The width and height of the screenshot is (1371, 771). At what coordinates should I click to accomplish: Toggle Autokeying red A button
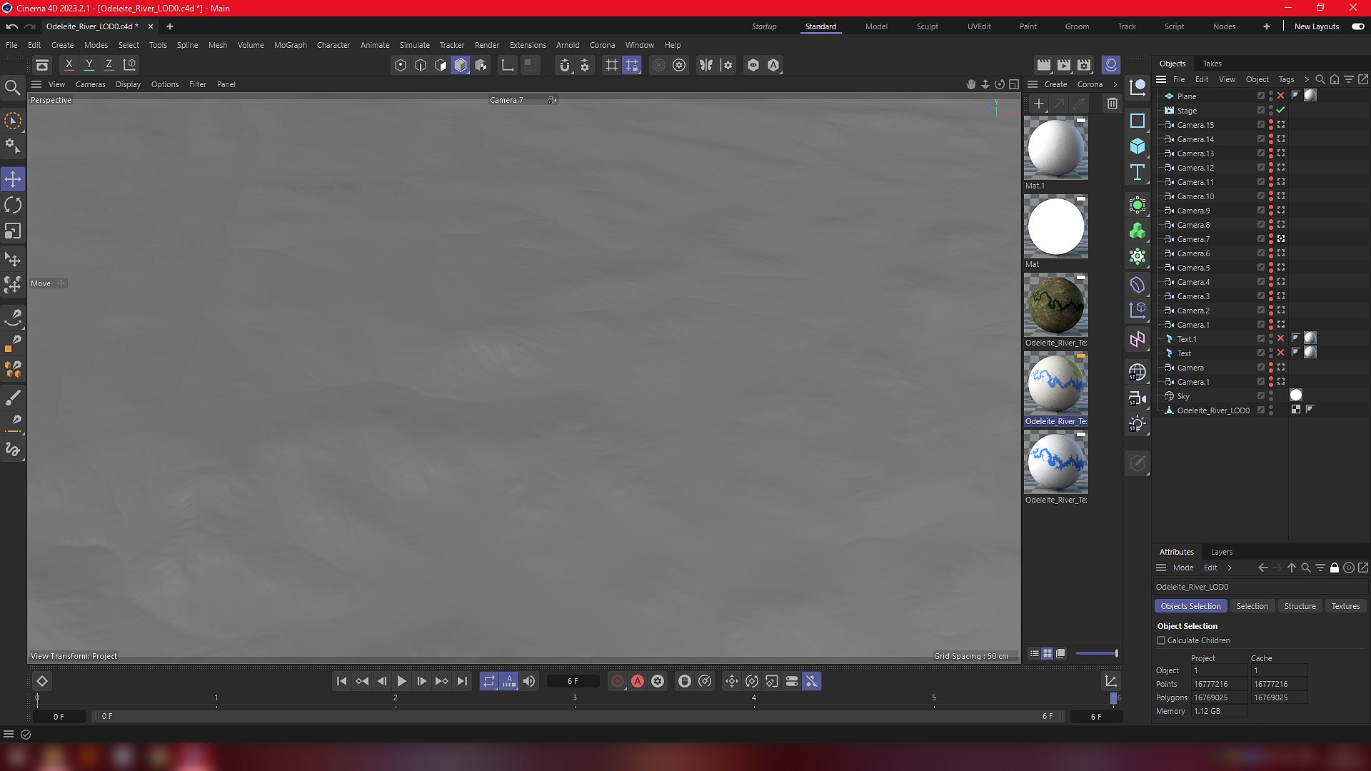pyautogui.click(x=638, y=681)
